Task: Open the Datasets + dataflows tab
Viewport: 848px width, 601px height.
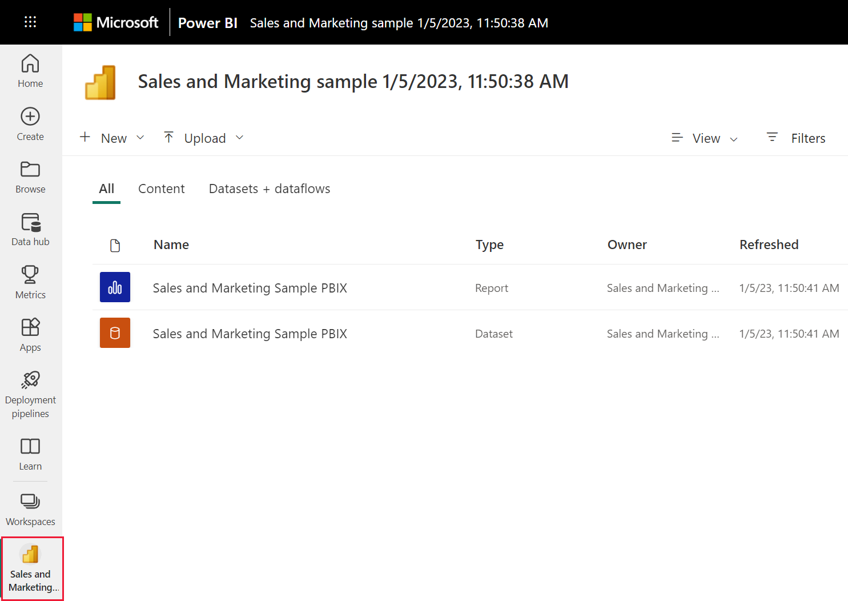Action: [269, 189]
